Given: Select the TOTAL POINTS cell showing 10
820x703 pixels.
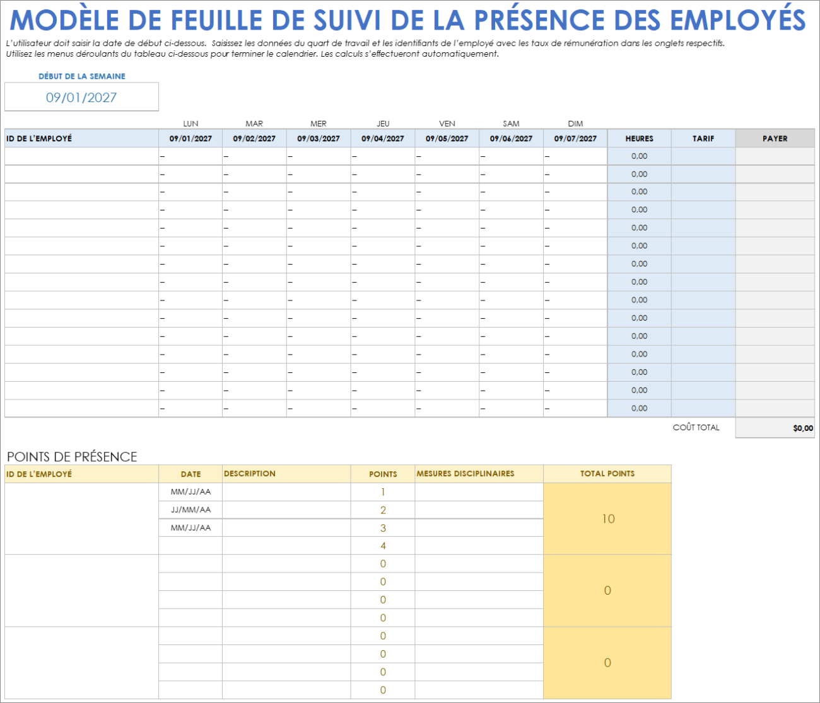Looking at the screenshot, I should tap(607, 519).
